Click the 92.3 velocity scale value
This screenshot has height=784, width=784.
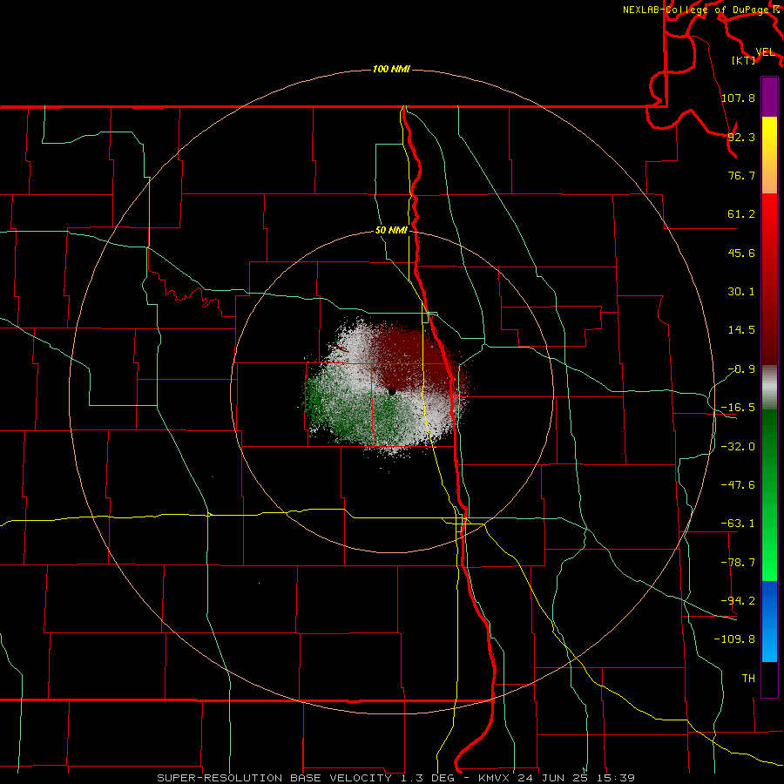(x=741, y=137)
